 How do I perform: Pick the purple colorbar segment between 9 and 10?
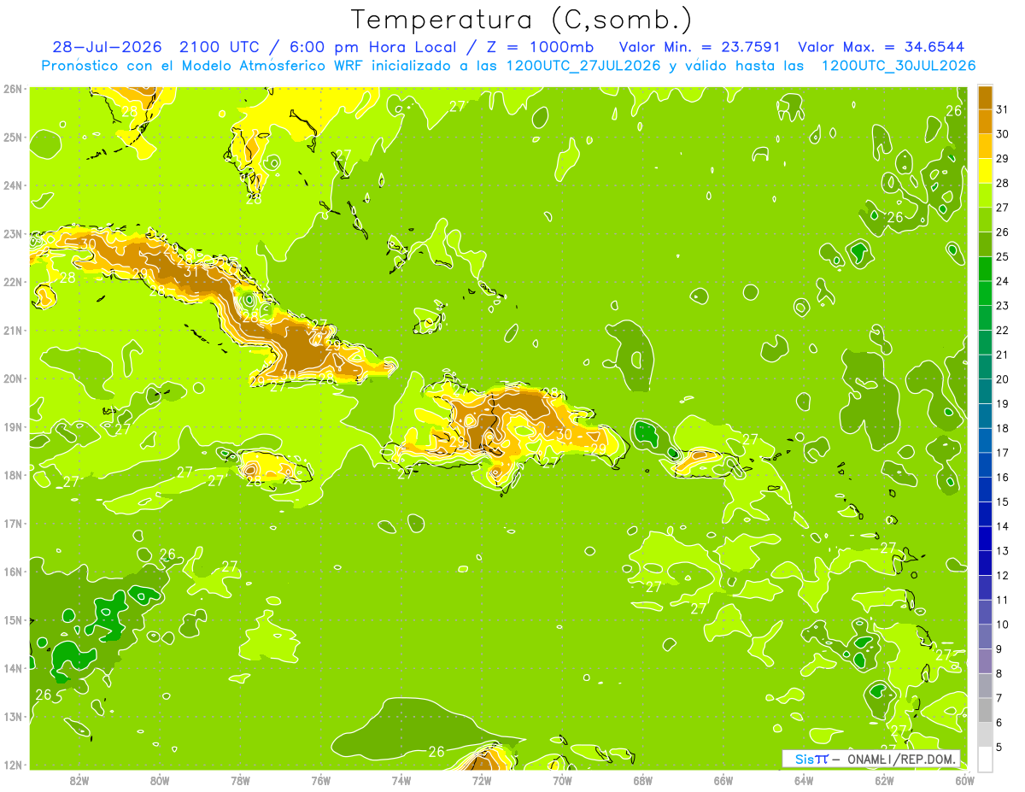[x=985, y=637]
